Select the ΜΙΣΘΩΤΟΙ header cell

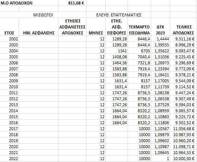point(43,15)
